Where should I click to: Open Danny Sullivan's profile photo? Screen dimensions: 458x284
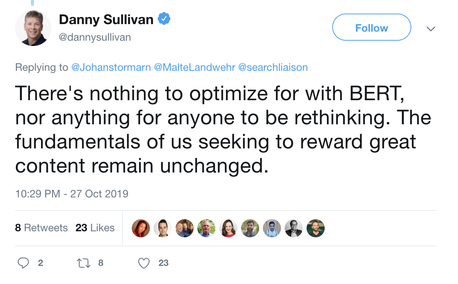click(33, 28)
